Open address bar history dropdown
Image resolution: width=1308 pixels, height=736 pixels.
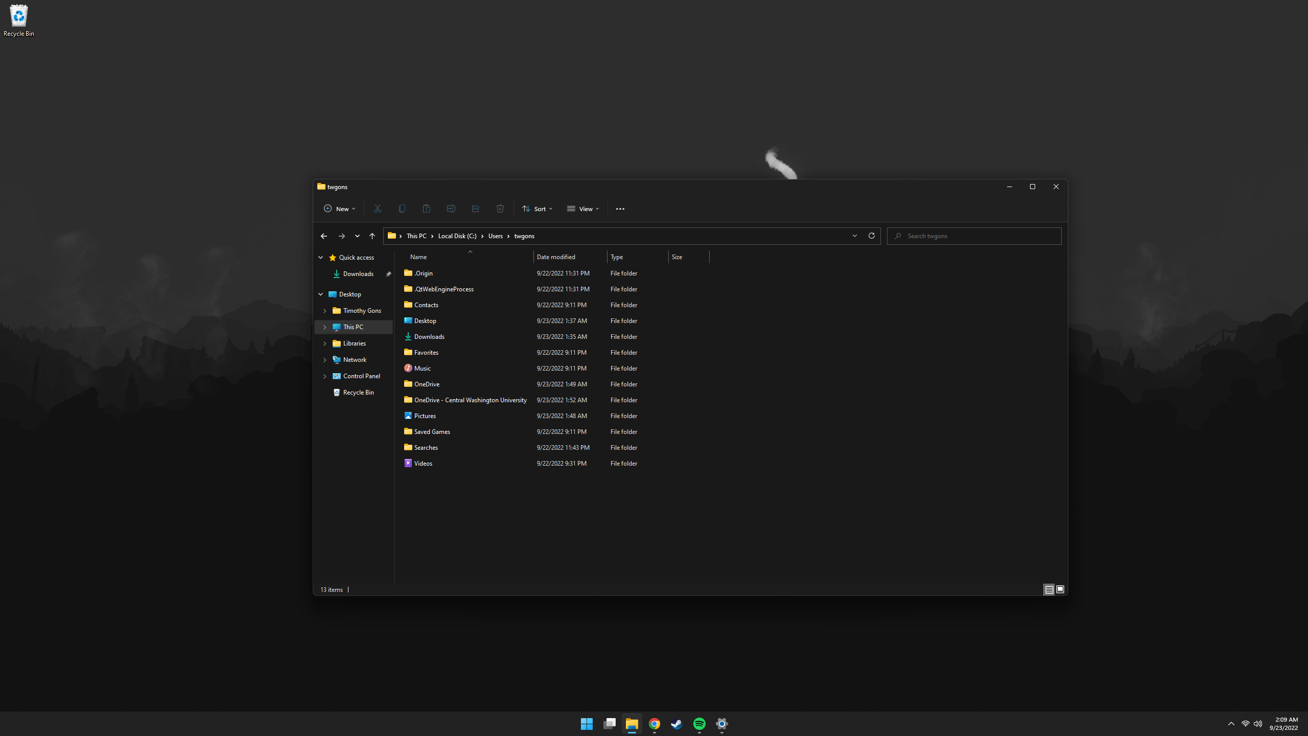click(x=855, y=236)
